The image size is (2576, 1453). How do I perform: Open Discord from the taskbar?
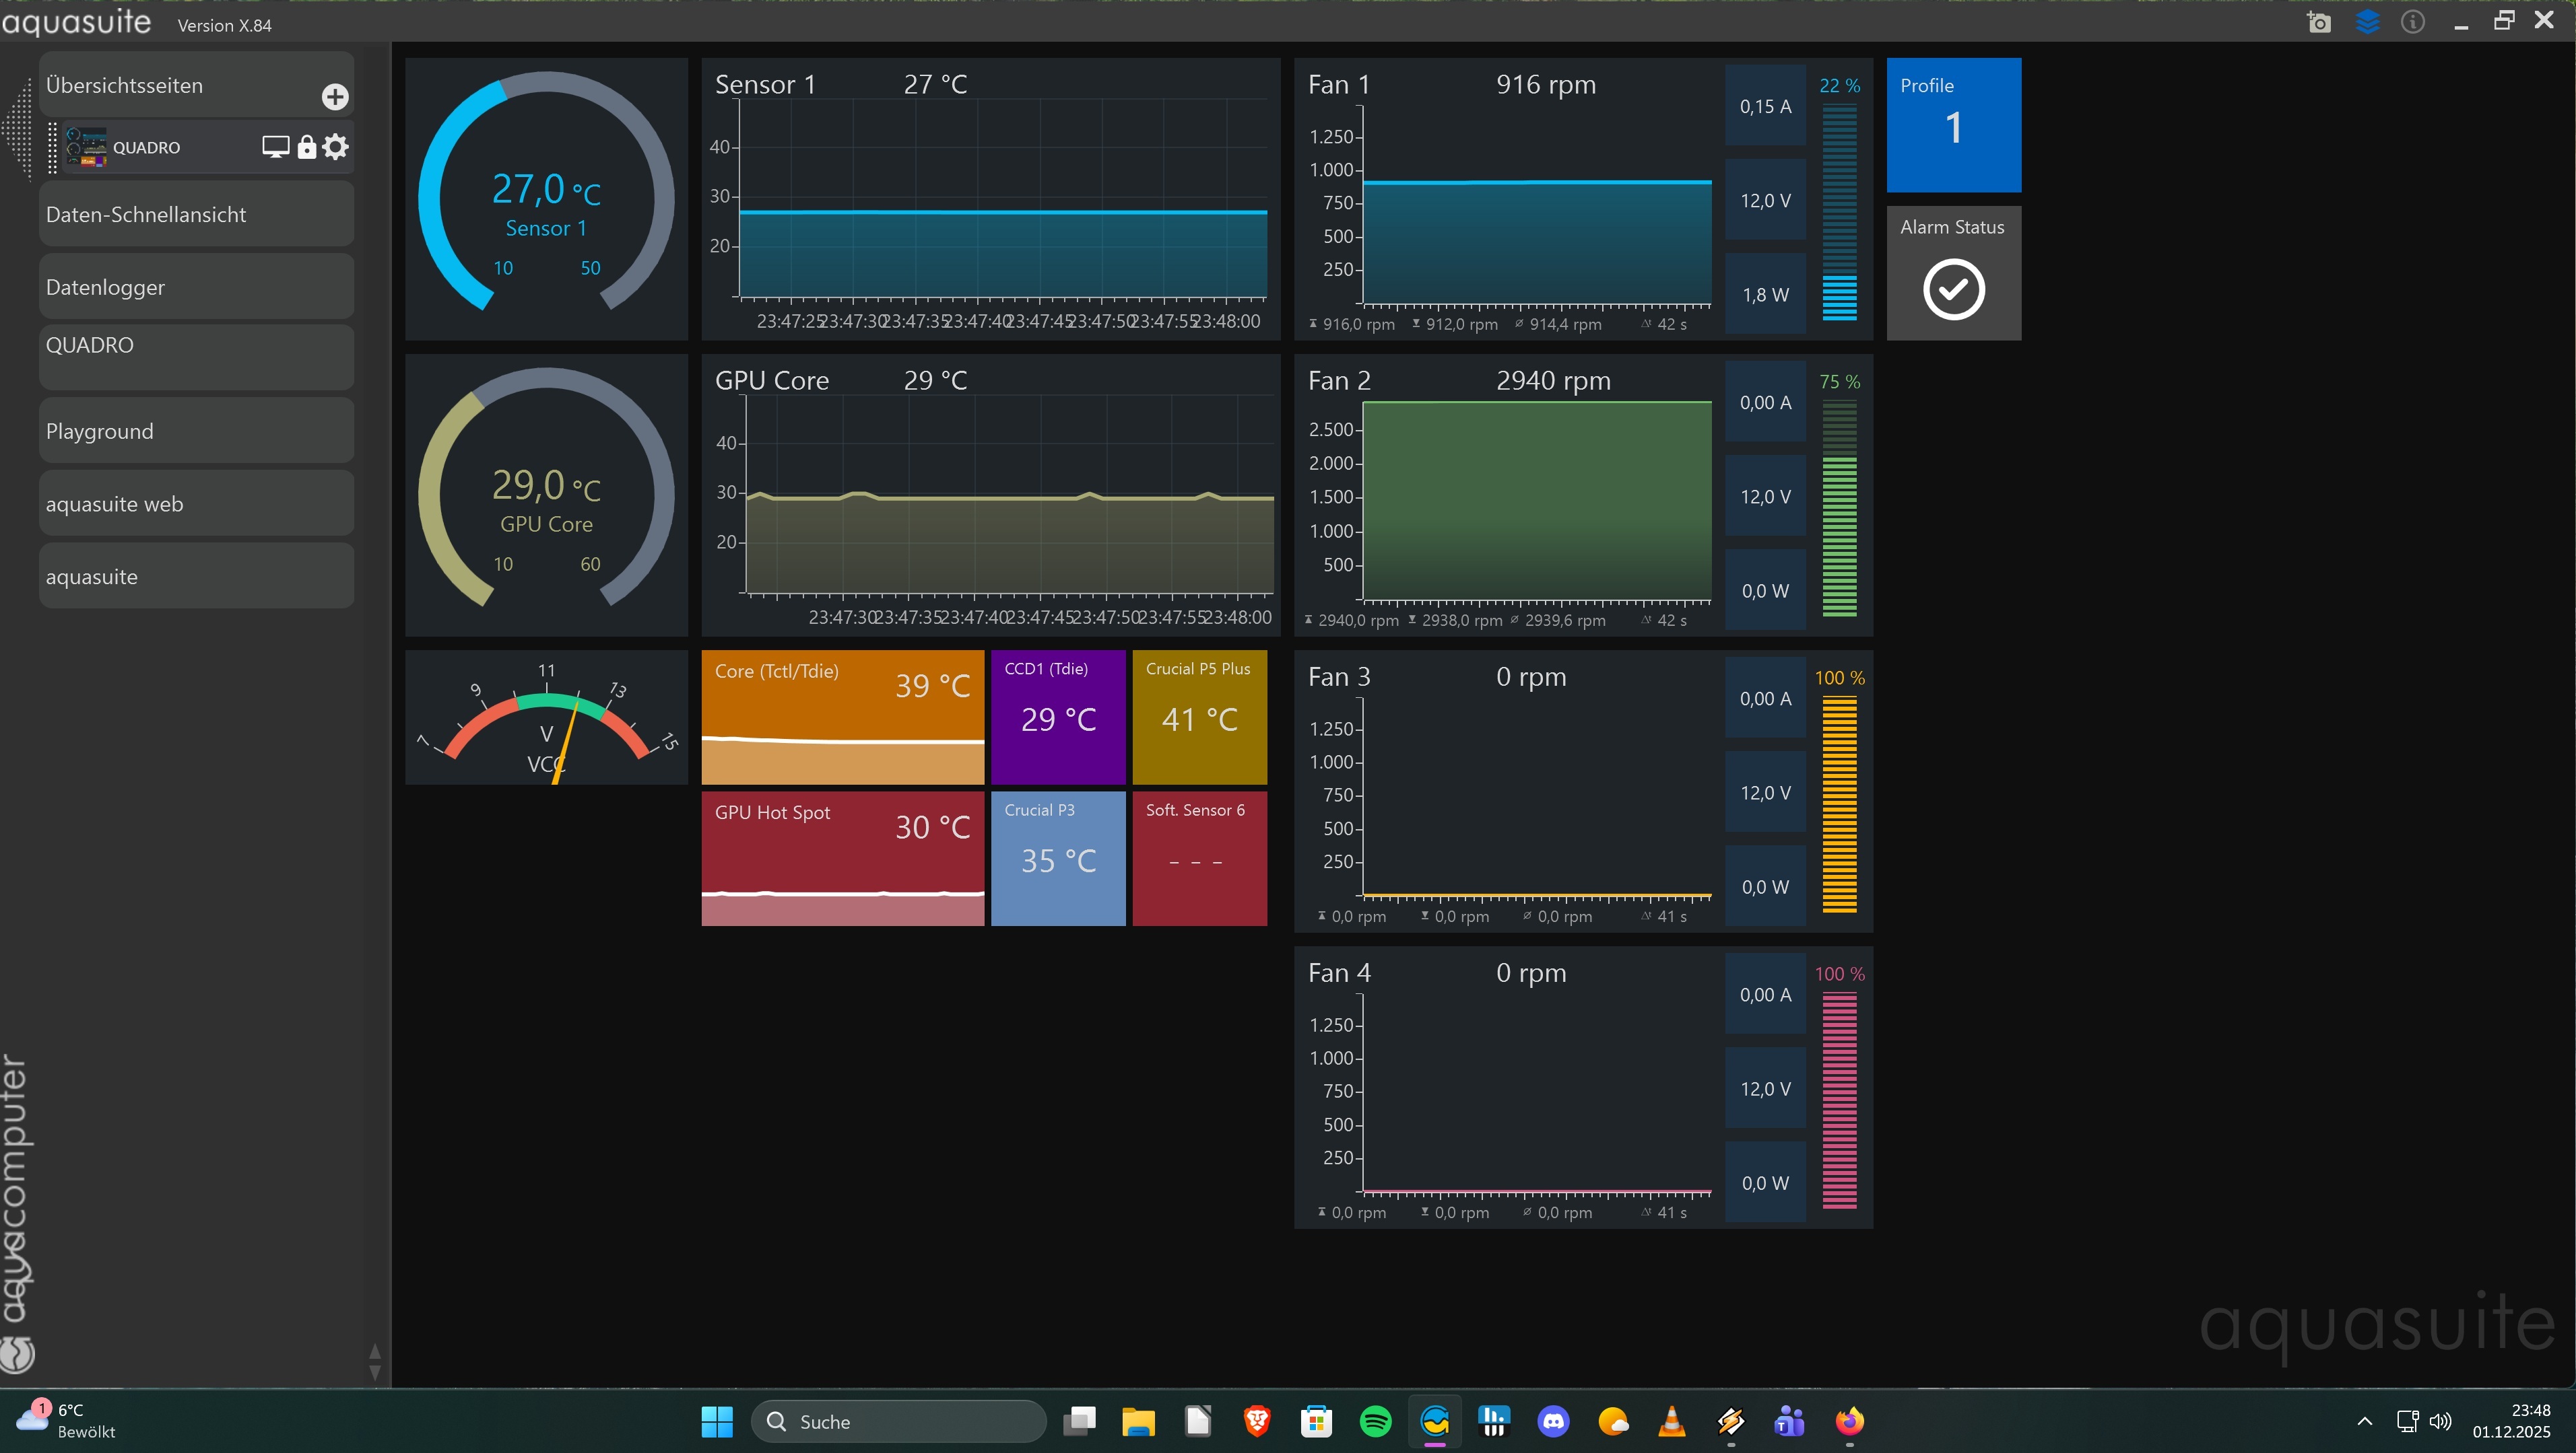tap(1553, 1420)
